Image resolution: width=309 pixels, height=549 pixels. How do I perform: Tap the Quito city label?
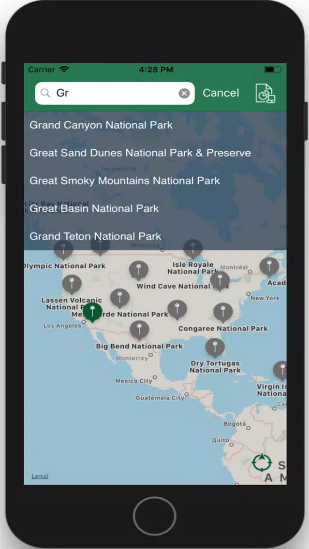click(x=221, y=440)
